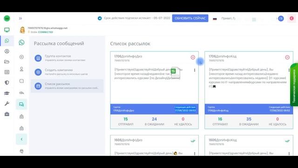Open three-dots menu on 1606ДопИнфоДиз card
298x168 pixels.
click(195, 154)
